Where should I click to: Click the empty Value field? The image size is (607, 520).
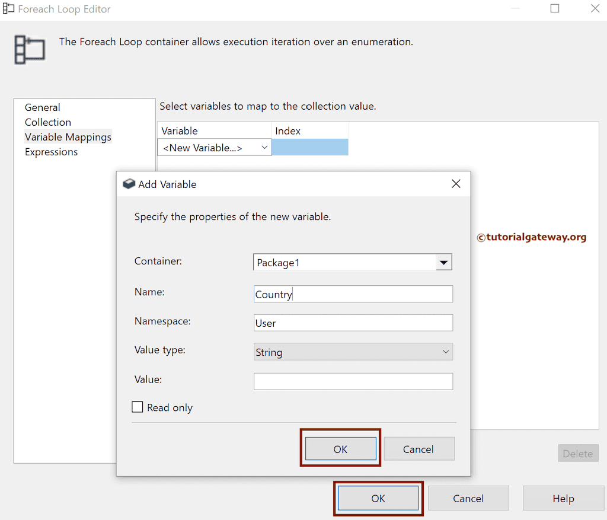[353, 381]
